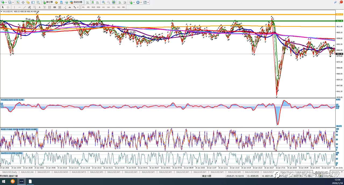
Task: Click the Stoch(9,3,3) indicator label
Action: (11, 153)
